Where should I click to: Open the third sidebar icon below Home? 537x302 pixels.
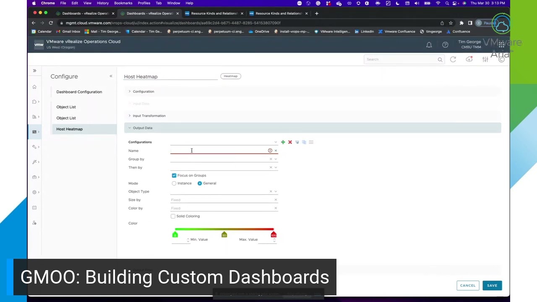click(34, 117)
